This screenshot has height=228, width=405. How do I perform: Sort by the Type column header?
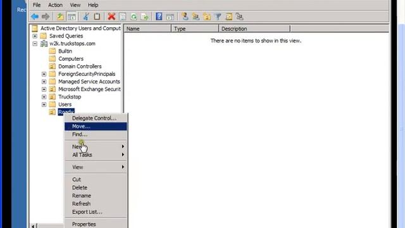click(195, 28)
